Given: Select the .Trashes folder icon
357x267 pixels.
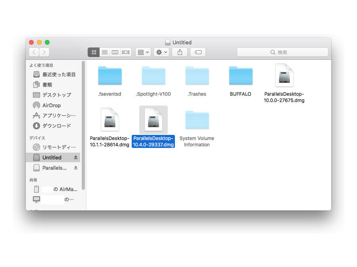Looking at the screenshot, I should (197, 76).
